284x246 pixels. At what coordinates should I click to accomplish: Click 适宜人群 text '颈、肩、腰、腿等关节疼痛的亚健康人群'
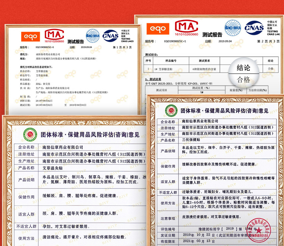80,213
